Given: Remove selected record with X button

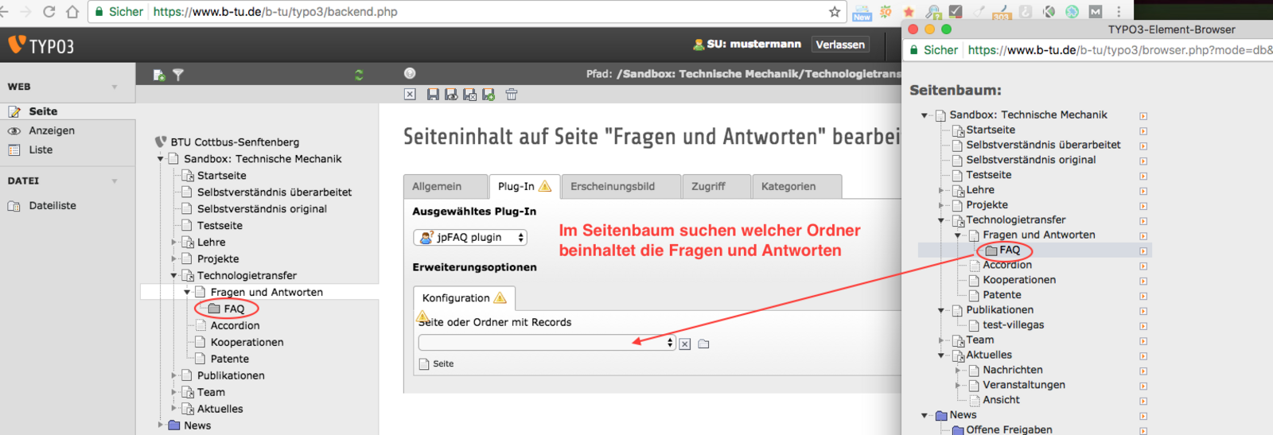Looking at the screenshot, I should coord(685,344).
